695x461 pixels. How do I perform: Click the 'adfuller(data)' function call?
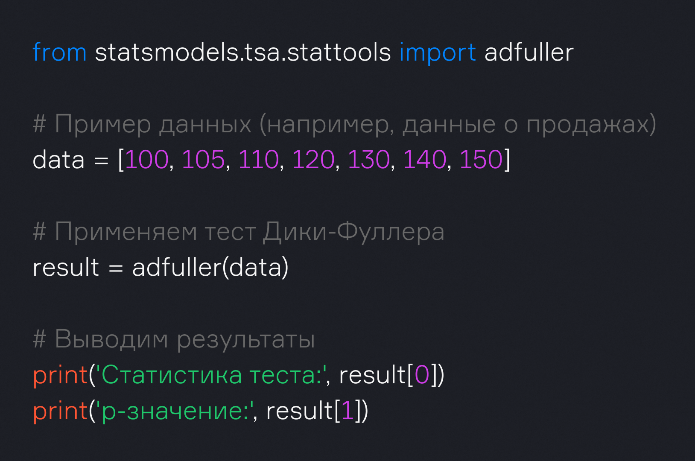(210, 268)
